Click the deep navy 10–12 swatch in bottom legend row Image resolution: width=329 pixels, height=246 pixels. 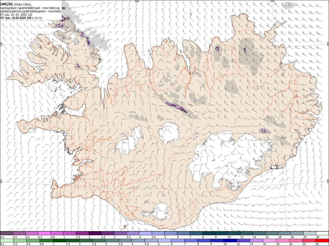click(x=230, y=241)
